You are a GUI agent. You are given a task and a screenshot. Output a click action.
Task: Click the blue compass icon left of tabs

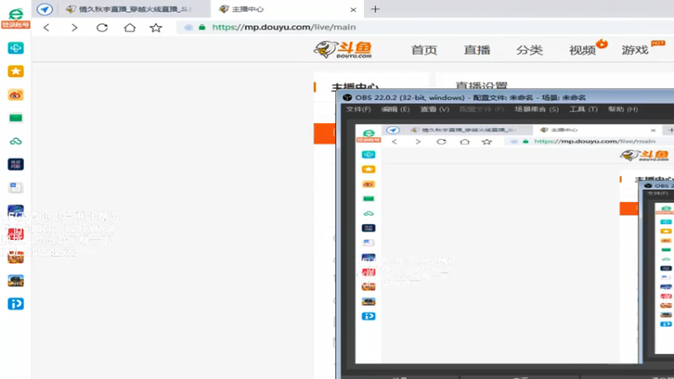(x=45, y=9)
